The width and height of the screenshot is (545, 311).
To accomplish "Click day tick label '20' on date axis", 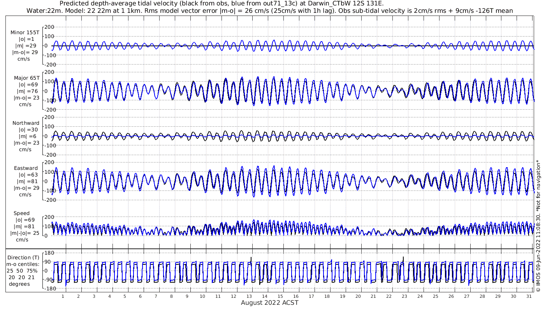I will click(x=357, y=296).
